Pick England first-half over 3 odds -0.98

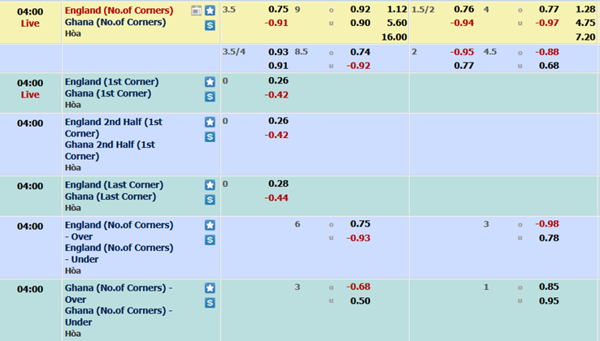(x=547, y=224)
